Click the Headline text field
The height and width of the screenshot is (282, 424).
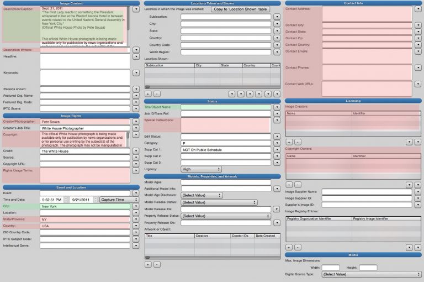[84, 61]
